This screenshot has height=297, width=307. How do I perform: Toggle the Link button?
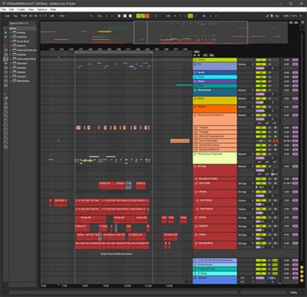point(7,16)
